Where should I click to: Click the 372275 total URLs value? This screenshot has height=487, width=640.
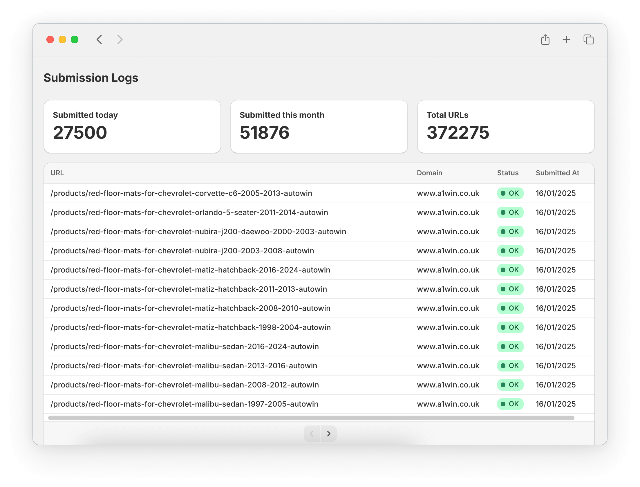click(458, 133)
